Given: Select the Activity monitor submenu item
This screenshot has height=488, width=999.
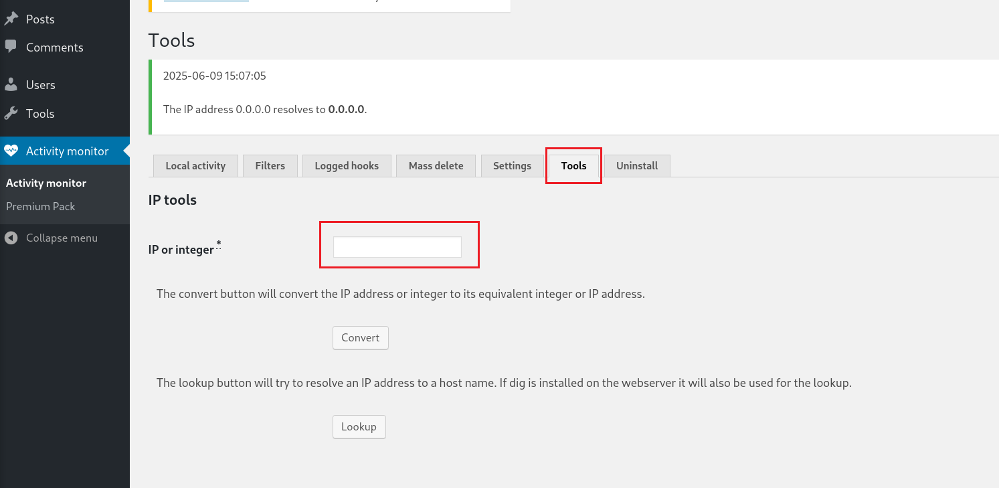Looking at the screenshot, I should 46,183.
